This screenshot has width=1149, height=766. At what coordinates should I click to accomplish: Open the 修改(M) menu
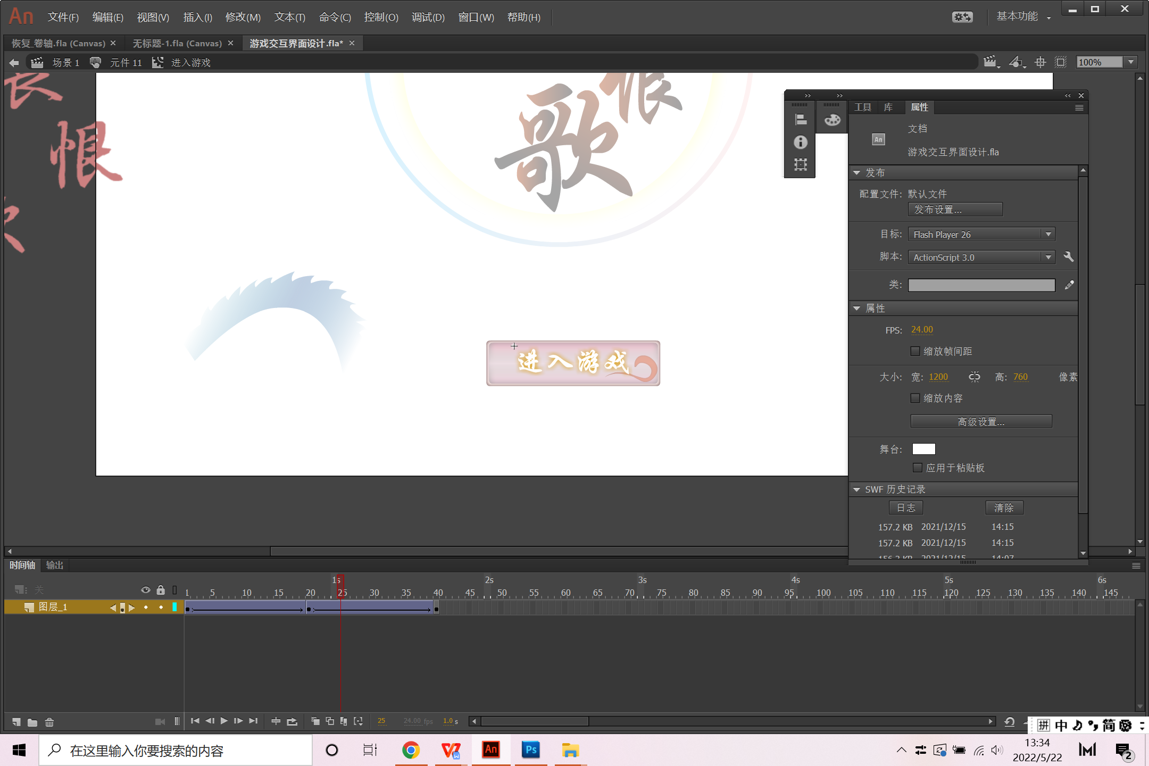pyautogui.click(x=243, y=17)
